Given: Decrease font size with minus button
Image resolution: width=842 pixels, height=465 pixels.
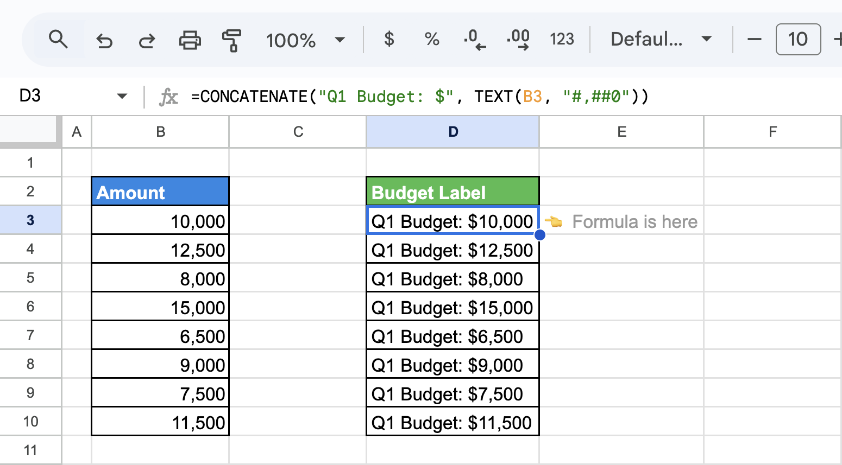Looking at the screenshot, I should 754,39.
